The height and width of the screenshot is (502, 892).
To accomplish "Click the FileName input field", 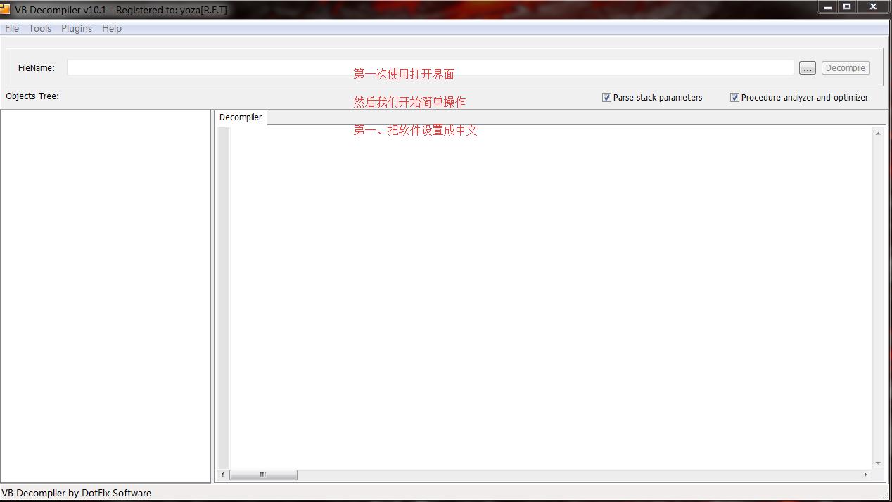I will [x=431, y=67].
